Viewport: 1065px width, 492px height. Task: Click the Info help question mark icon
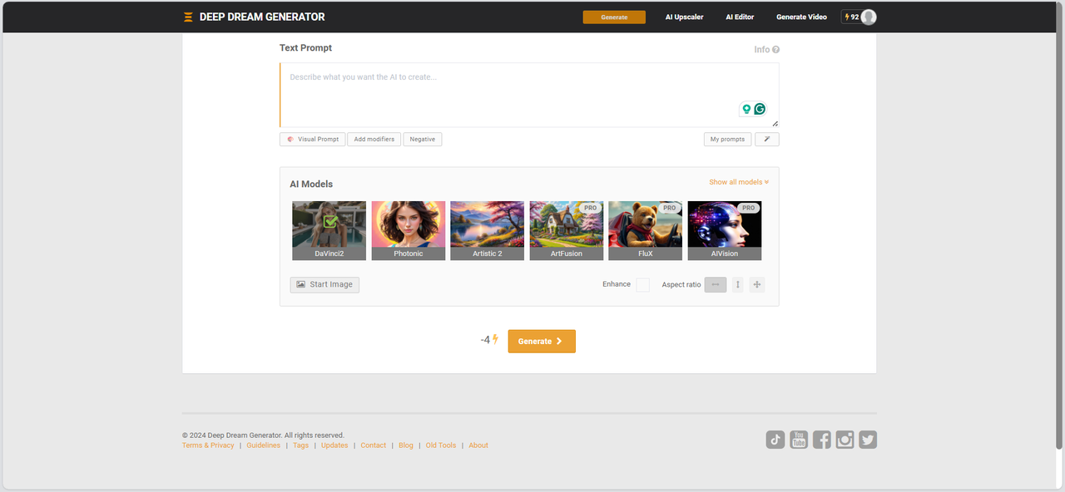(775, 50)
